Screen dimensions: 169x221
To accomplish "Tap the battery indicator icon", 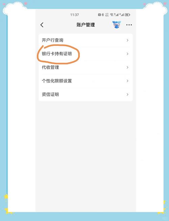I will coord(127,15).
